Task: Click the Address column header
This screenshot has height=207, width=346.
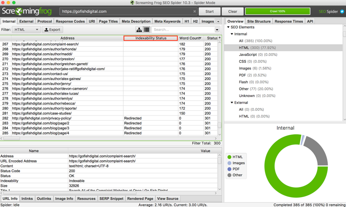Action: [x=67, y=38]
